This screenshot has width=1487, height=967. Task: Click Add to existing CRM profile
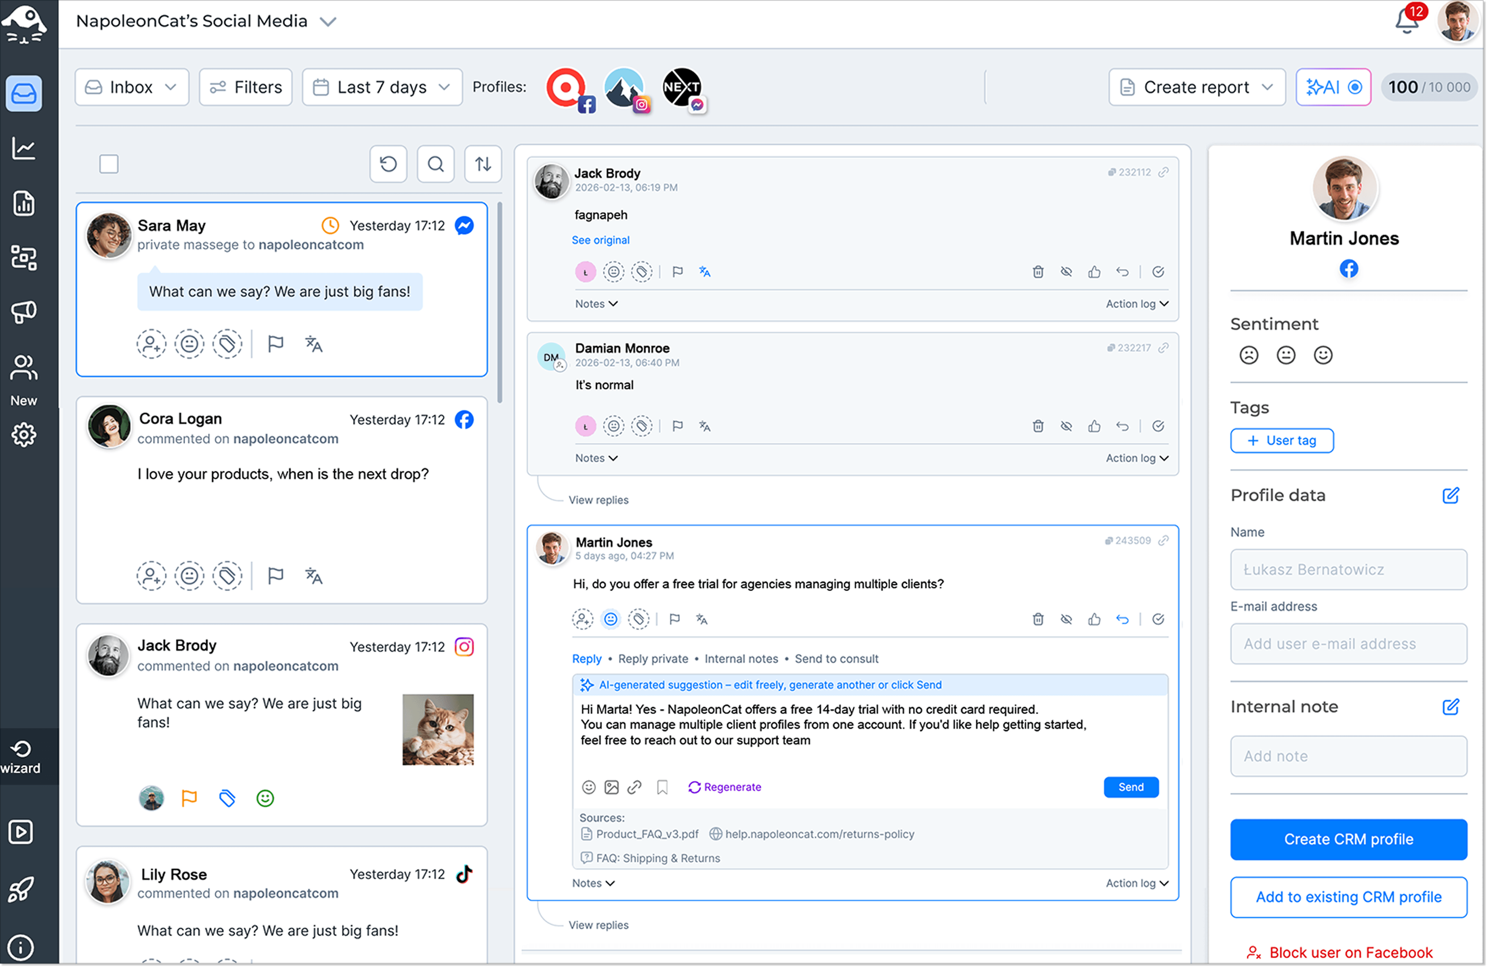click(x=1348, y=898)
